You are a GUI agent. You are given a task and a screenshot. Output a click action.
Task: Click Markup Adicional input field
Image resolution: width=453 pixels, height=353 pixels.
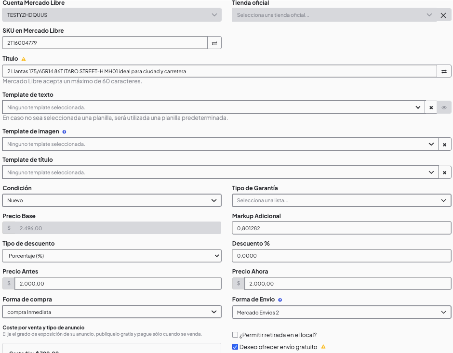click(342, 228)
